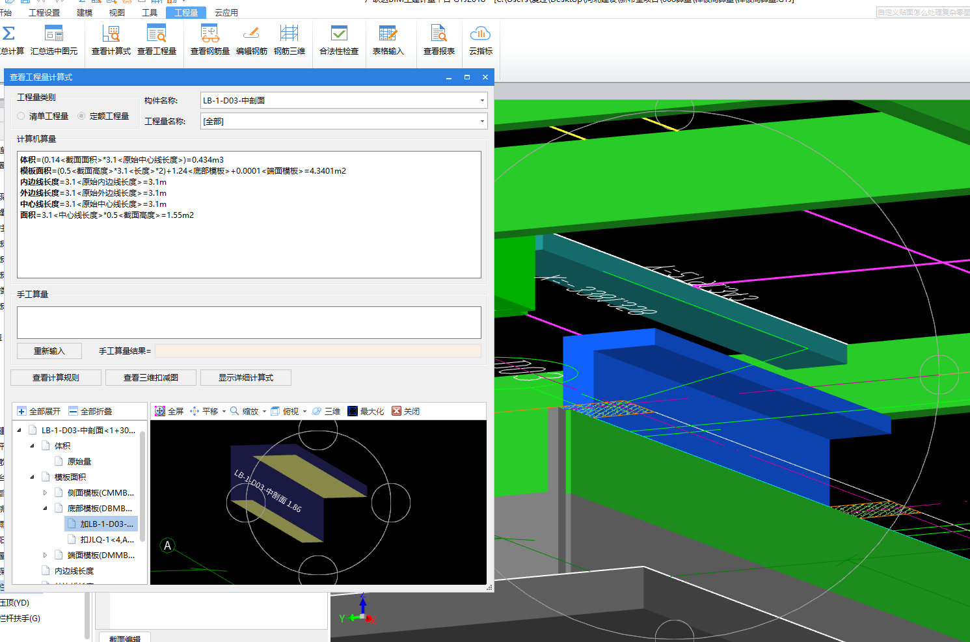
Task: Collapse the 模板面积 tree node
Action: click(32, 477)
